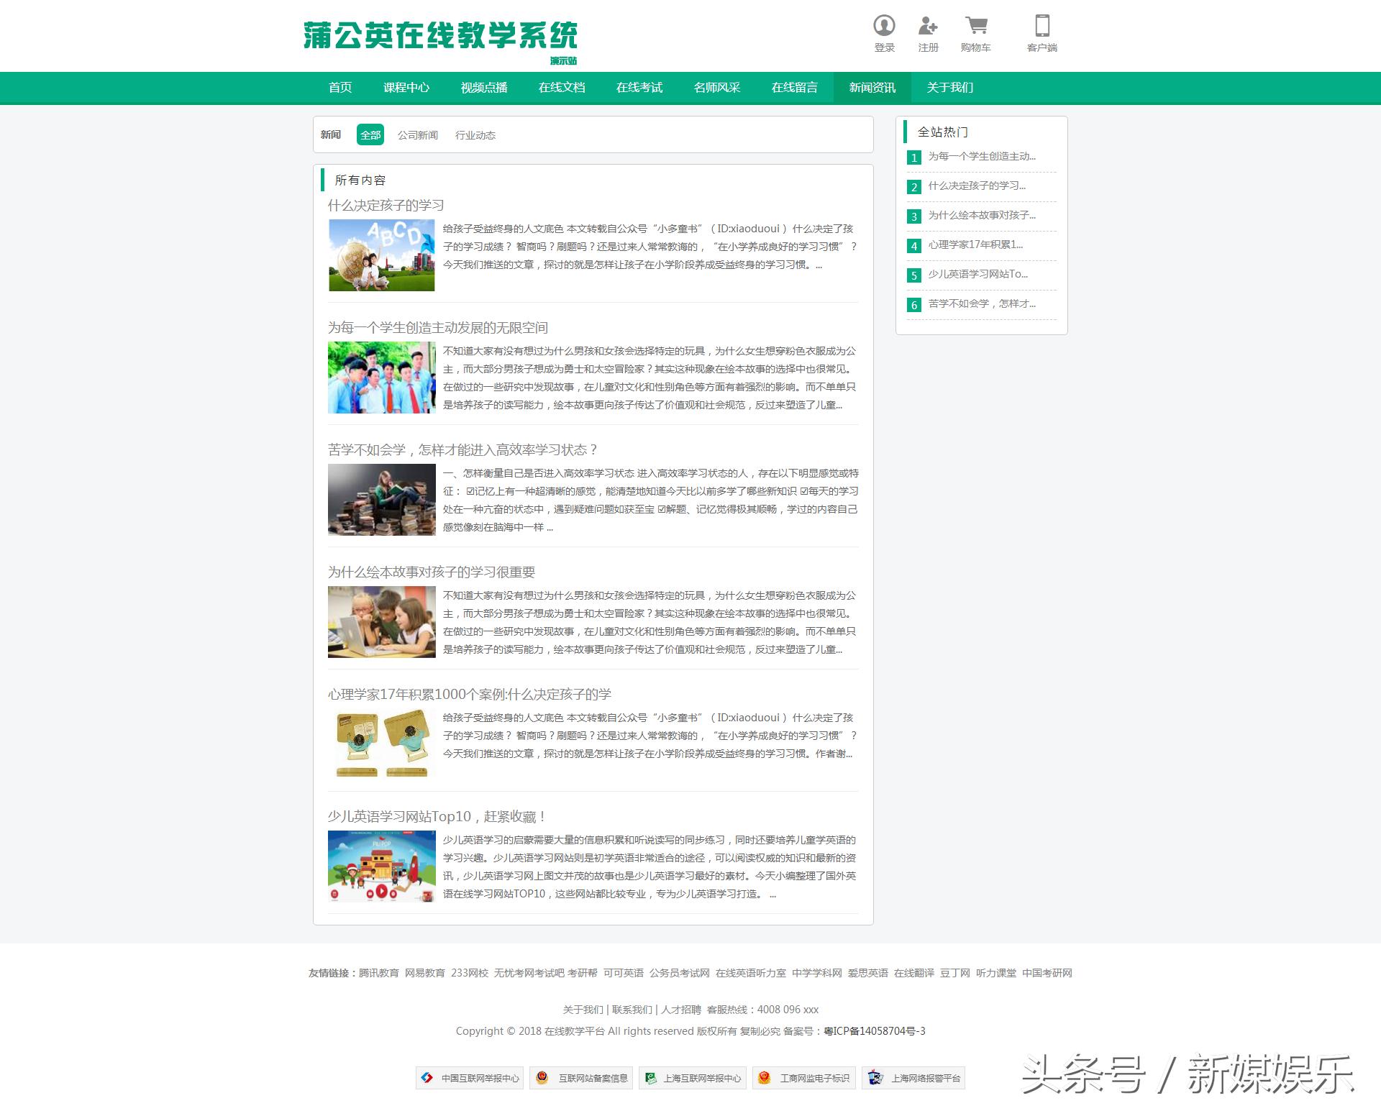Switch to the 公司新闻 filter tab
This screenshot has width=1381, height=1111.
tap(418, 134)
